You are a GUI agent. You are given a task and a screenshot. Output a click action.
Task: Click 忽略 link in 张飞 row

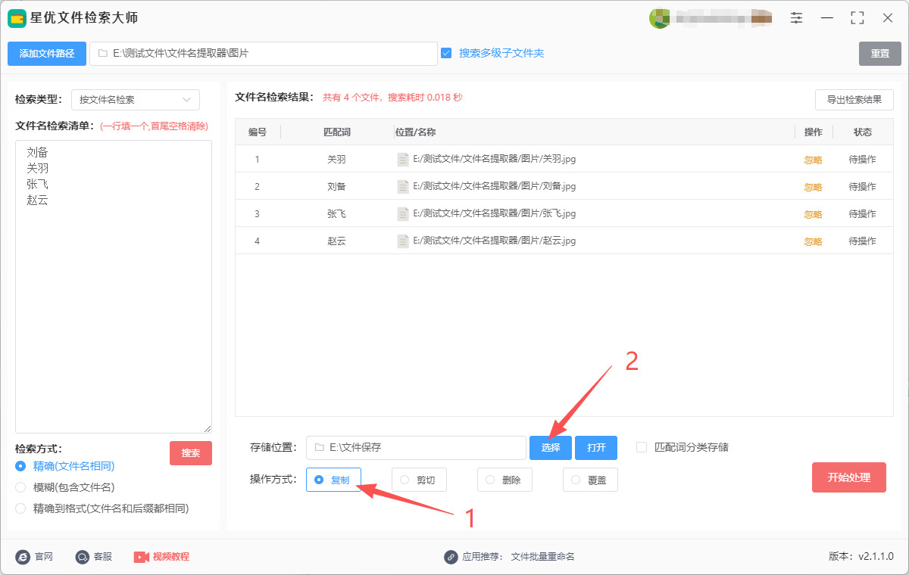[813, 214]
